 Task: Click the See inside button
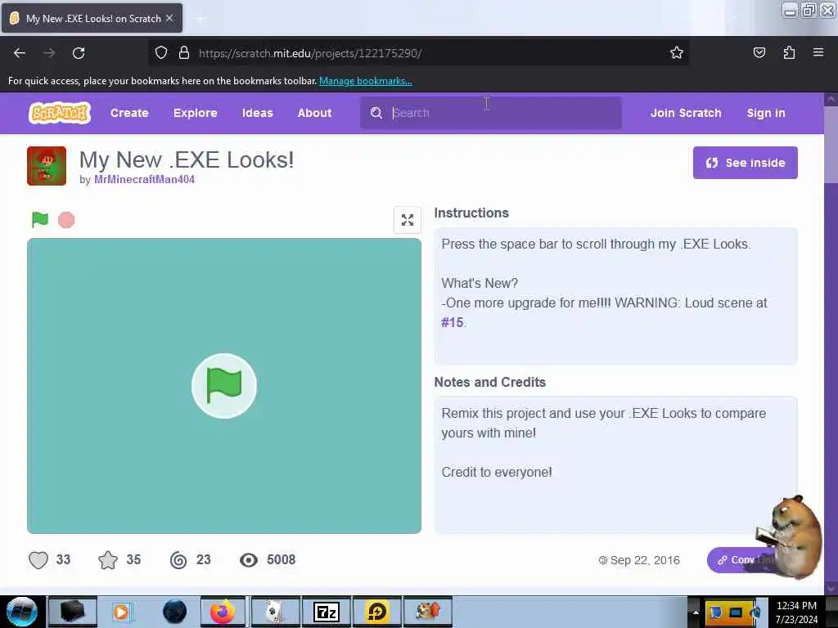click(745, 163)
